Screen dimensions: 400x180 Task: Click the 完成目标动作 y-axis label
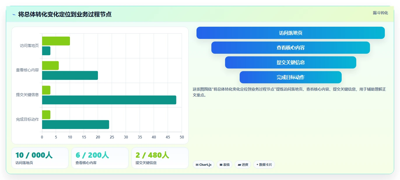[x=27, y=119]
